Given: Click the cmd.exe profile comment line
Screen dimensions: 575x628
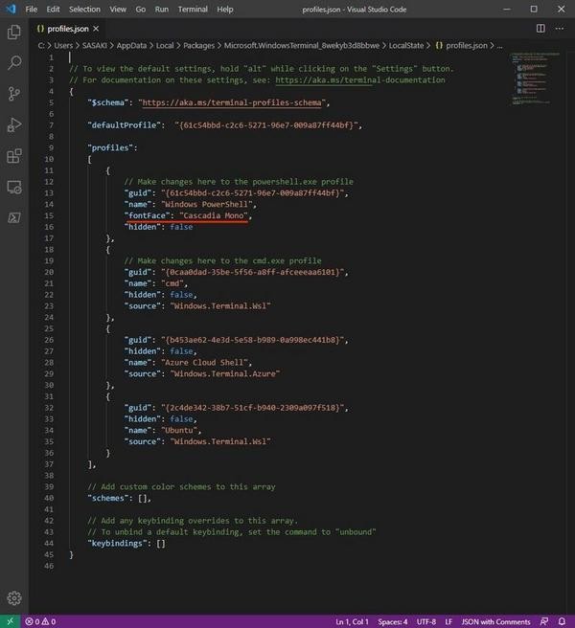Looking at the screenshot, I should tap(222, 261).
